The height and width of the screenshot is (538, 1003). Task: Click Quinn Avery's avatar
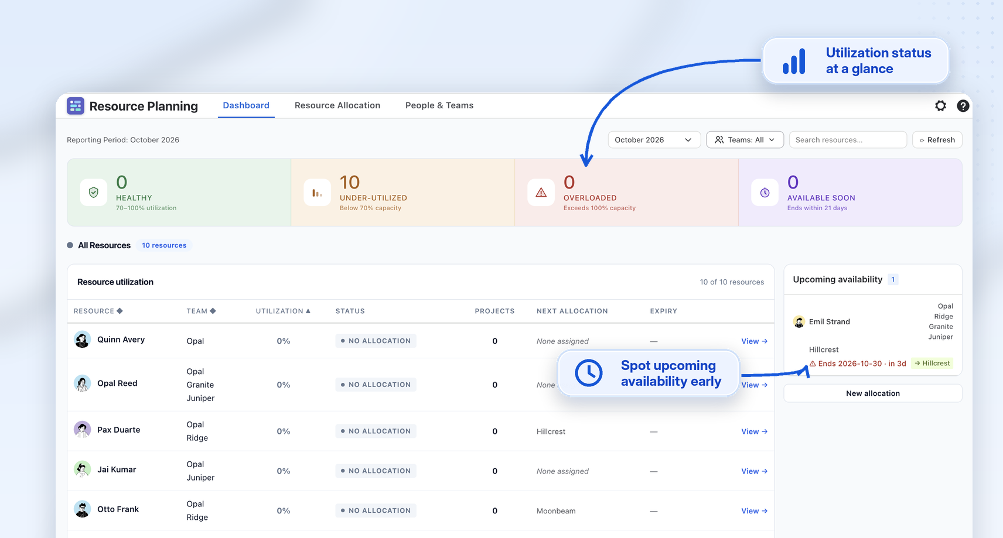tap(82, 340)
